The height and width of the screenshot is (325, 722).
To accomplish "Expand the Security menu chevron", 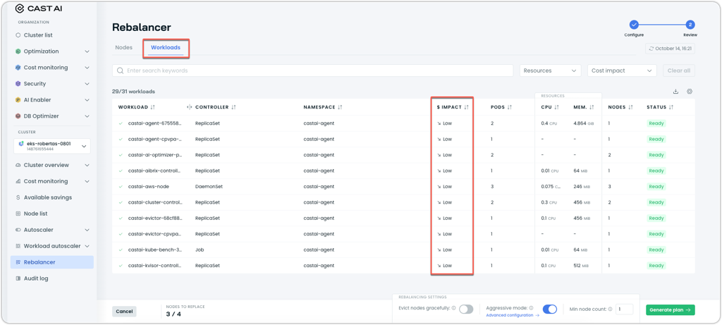I will [87, 84].
